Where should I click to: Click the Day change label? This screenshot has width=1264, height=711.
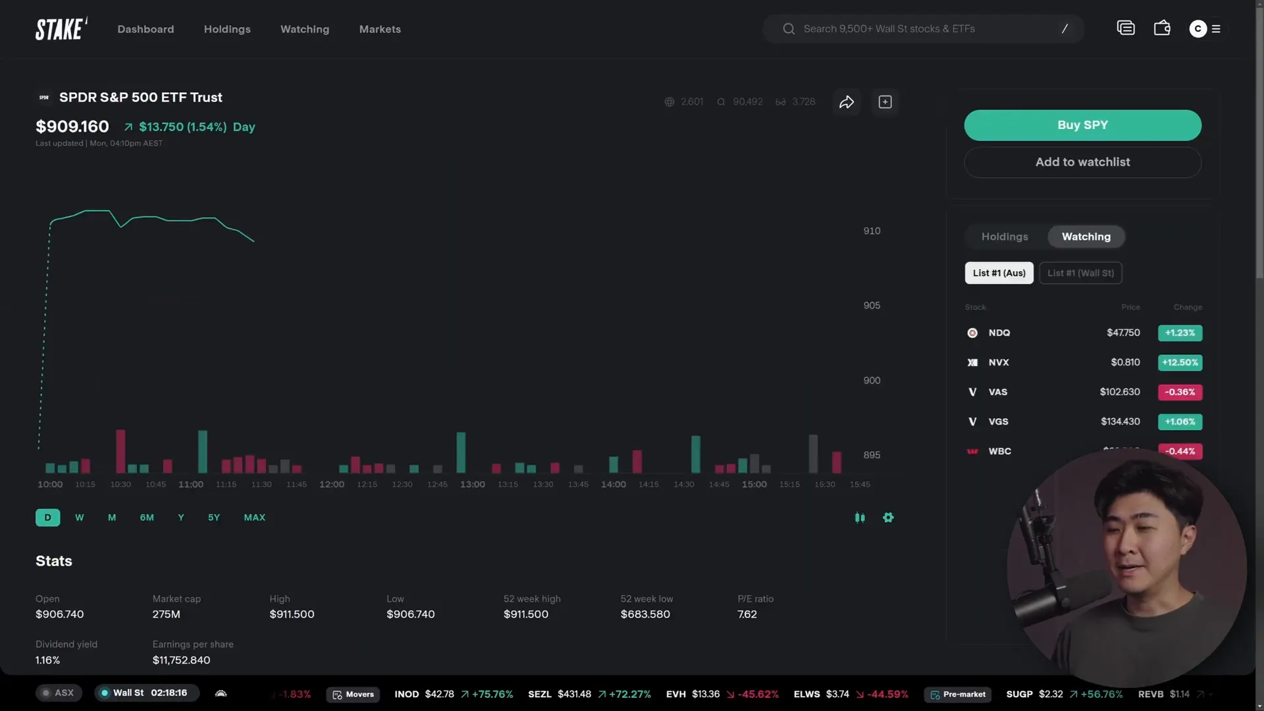tap(244, 127)
